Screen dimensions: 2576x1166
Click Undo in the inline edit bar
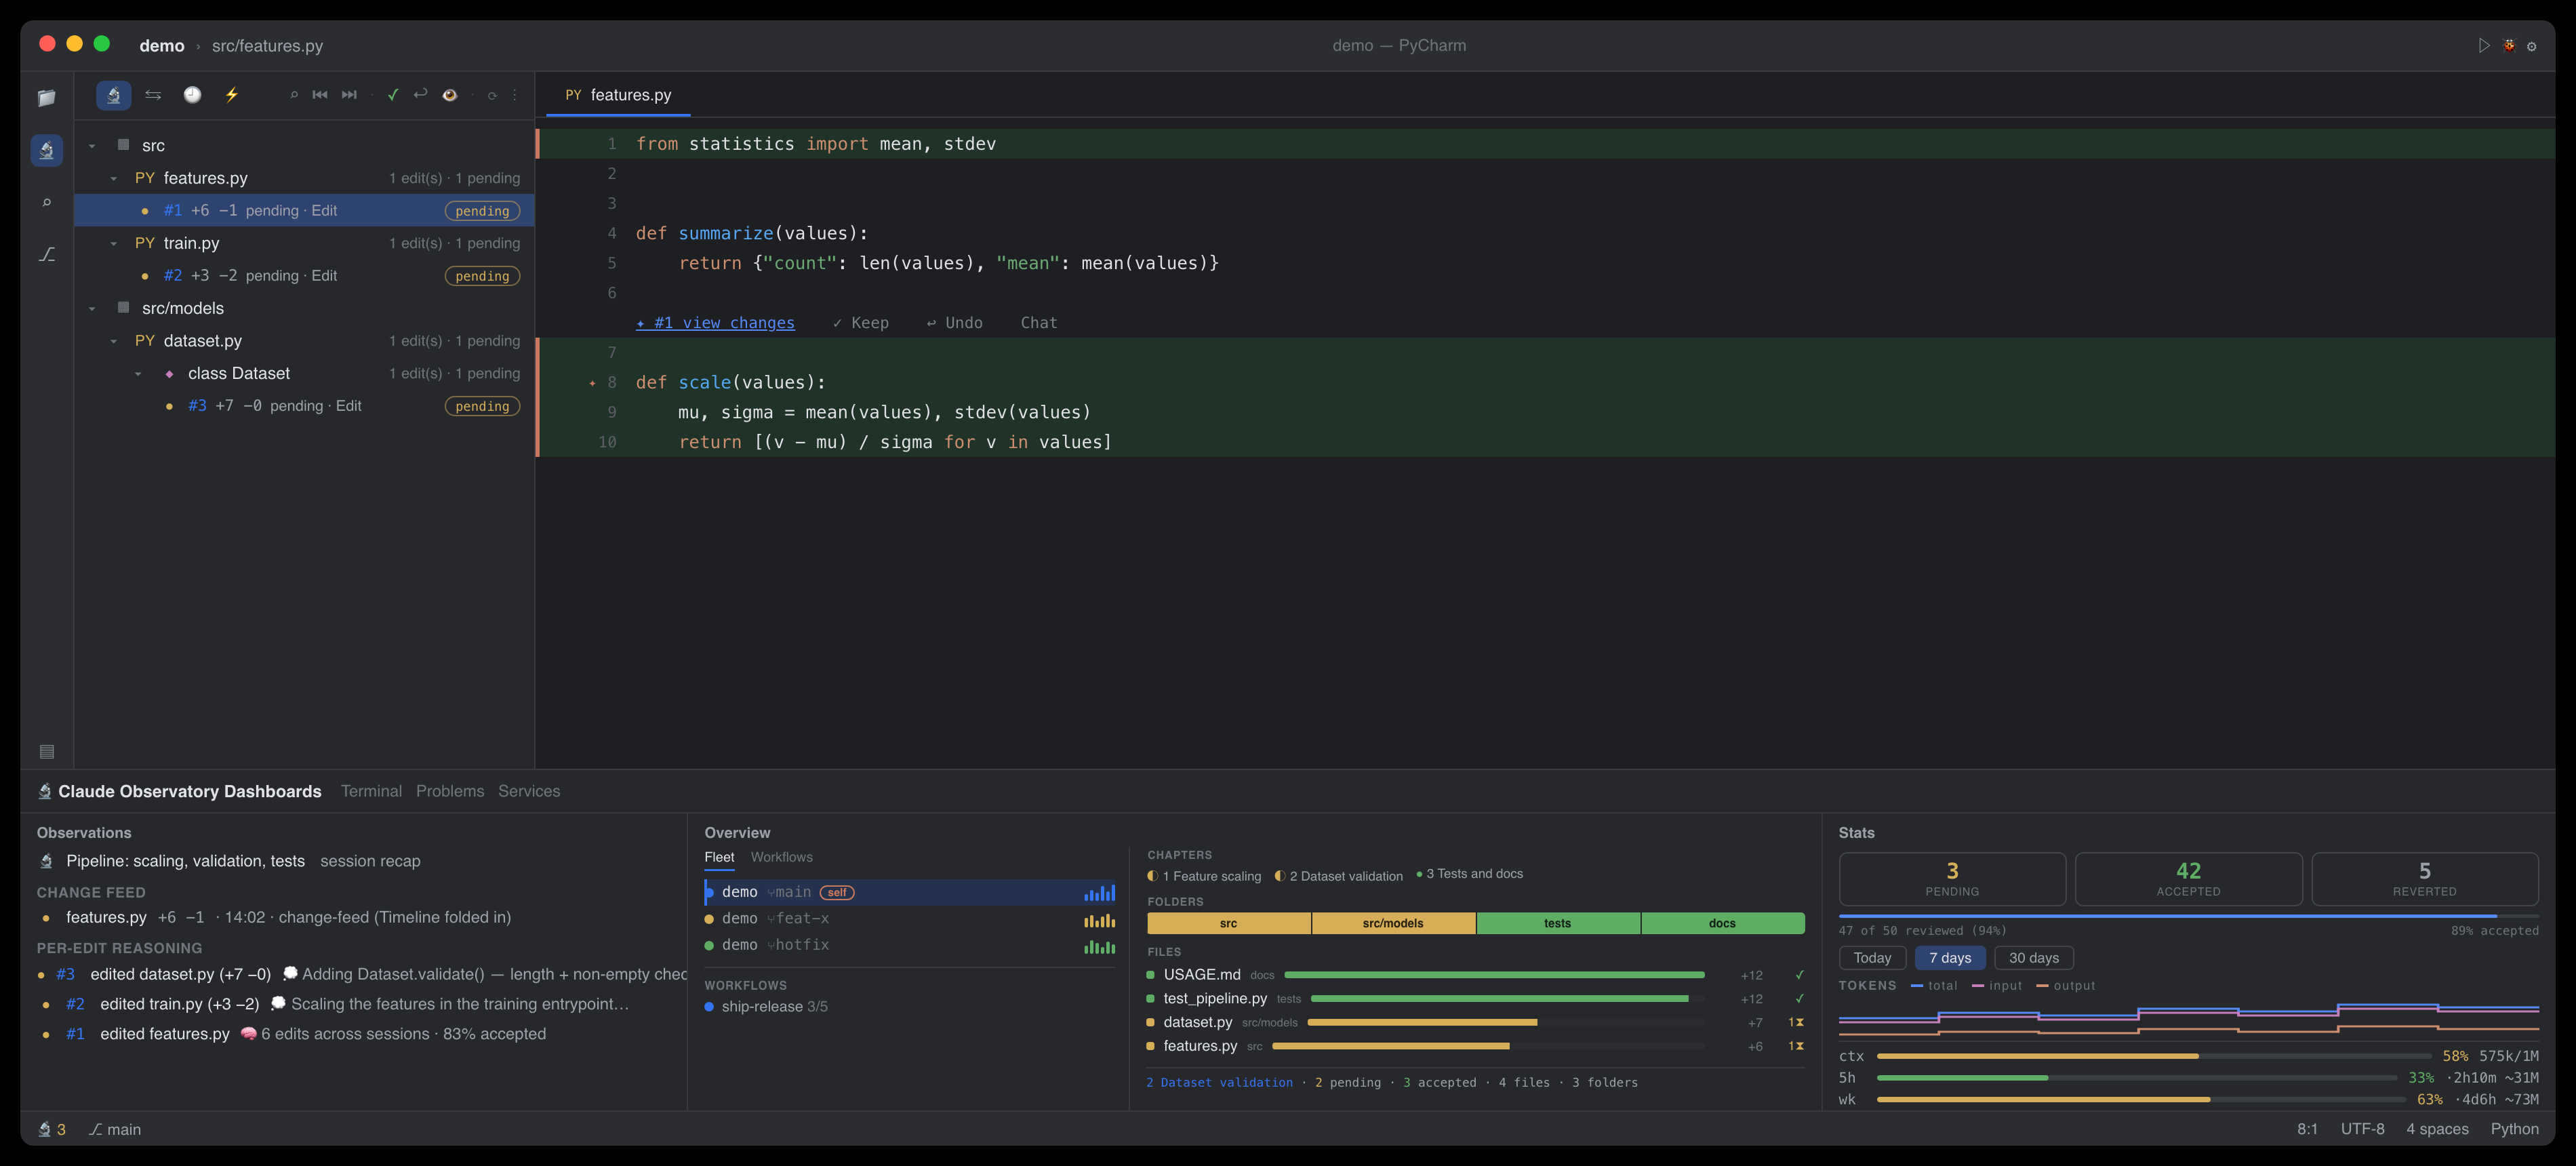coord(954,323)
